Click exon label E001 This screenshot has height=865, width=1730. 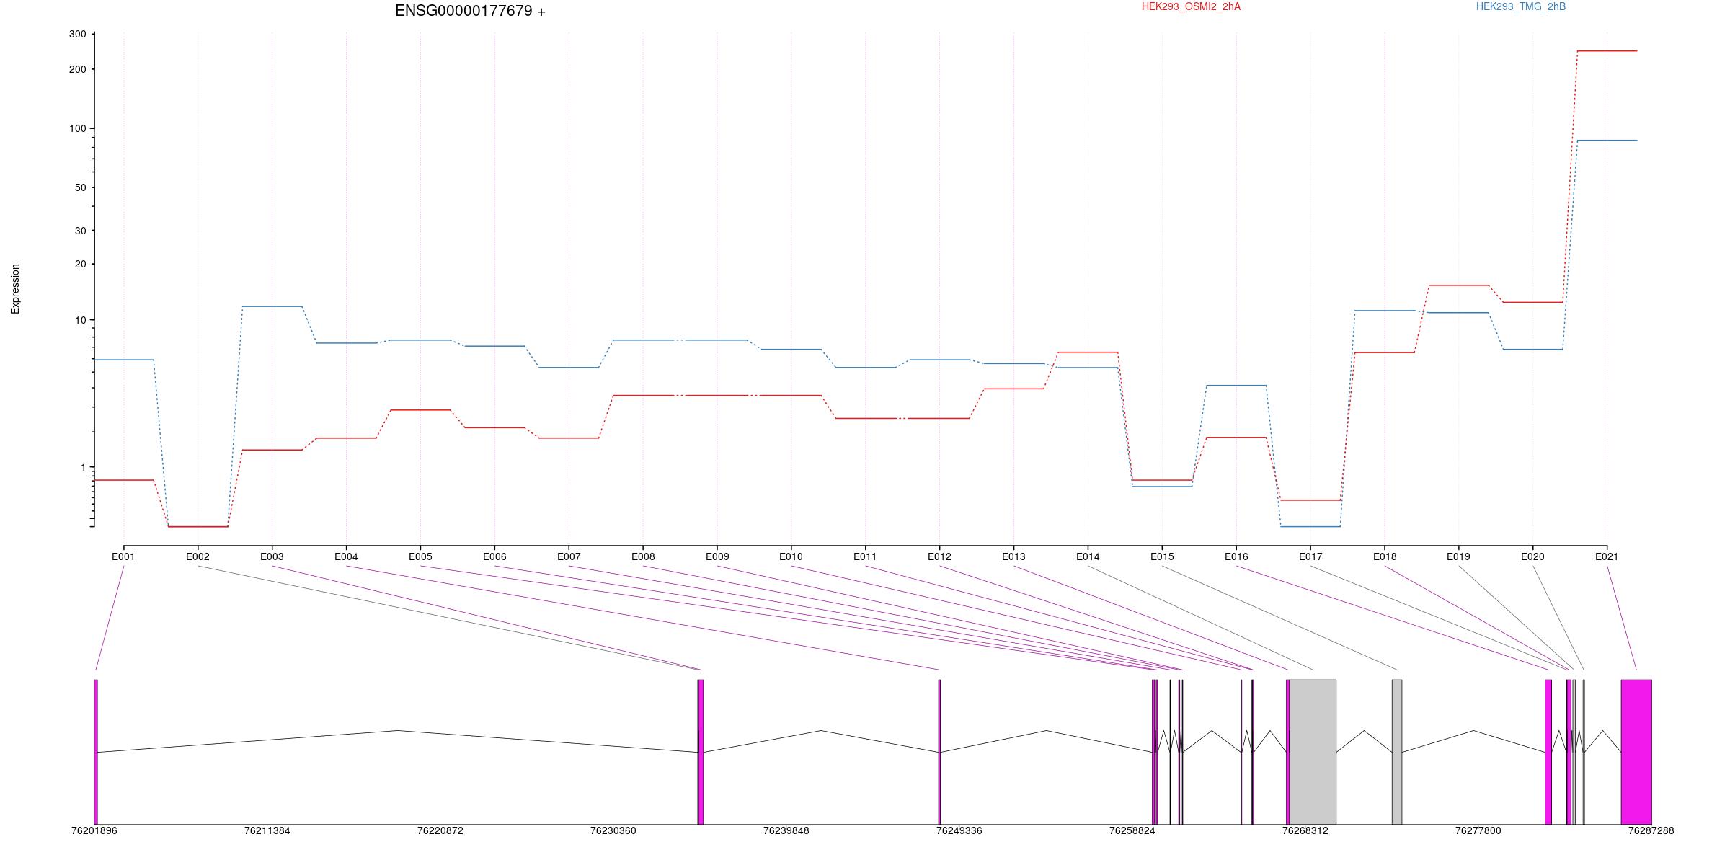click(123, 556)
